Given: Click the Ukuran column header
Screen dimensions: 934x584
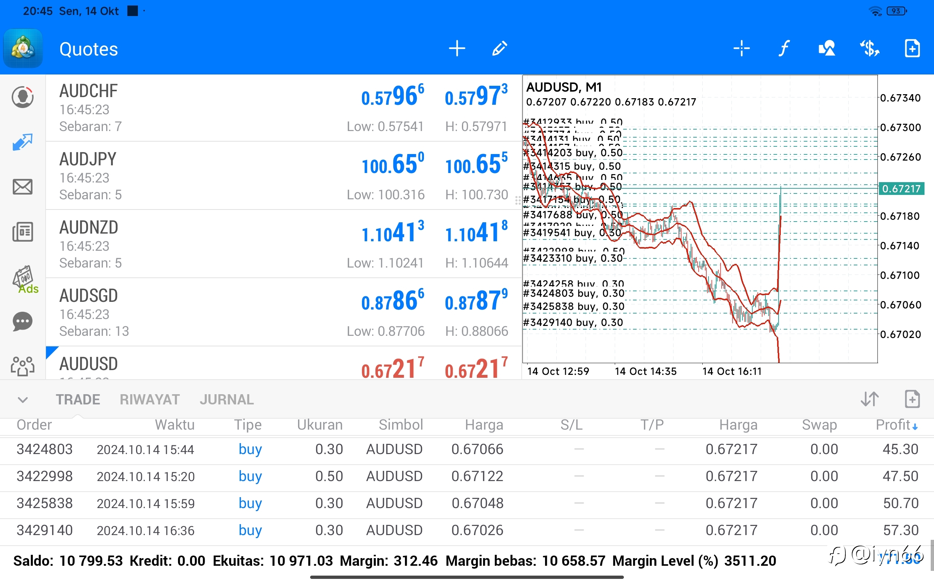Looking at the screenshot, I should (x=320, y=425).
